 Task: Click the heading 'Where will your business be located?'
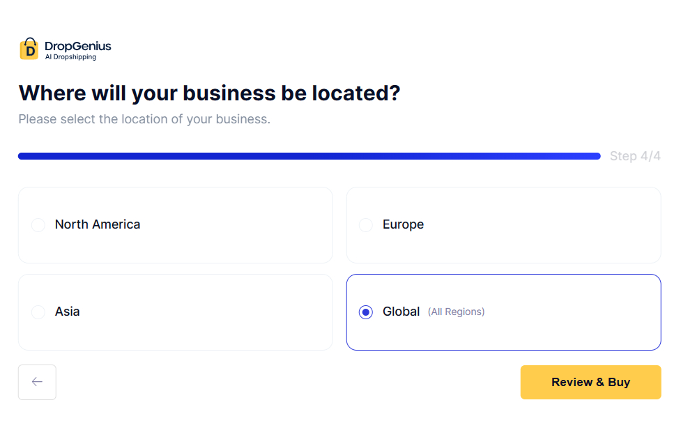pos(210,93)
